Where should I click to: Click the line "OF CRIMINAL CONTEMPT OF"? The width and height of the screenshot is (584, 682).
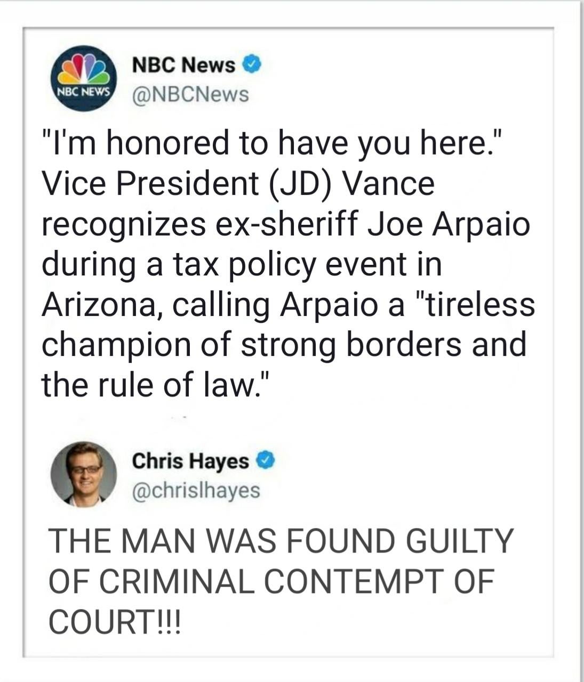pyautogui.click(x=271, y=581)
